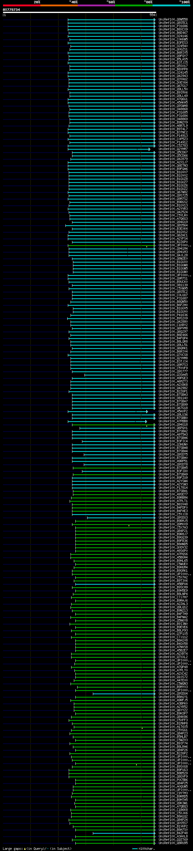
Task: Click the cyan ~100% identity legend segment
Action: pyautogui.click(x=171, y=5)
